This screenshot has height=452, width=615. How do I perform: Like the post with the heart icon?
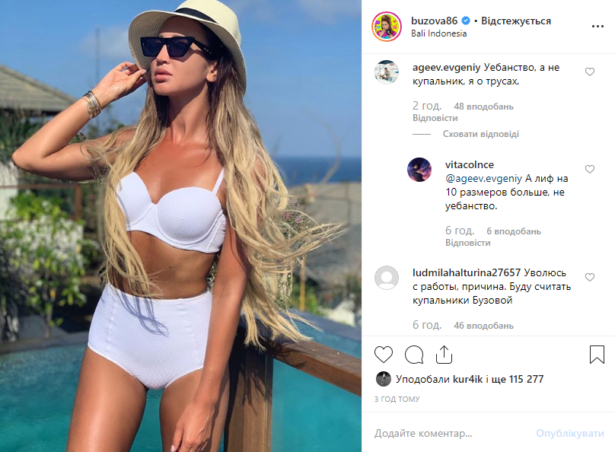(384, 355)
